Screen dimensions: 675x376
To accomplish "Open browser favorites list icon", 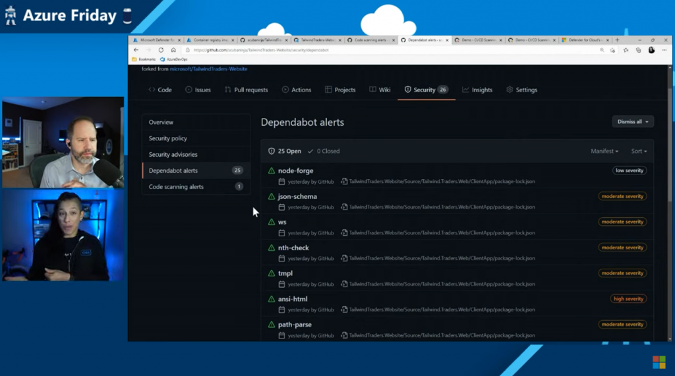I will click(626, 50).
